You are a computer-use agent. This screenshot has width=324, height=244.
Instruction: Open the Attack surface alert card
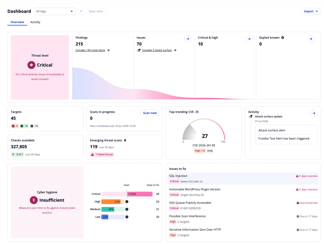pos(286,134)
